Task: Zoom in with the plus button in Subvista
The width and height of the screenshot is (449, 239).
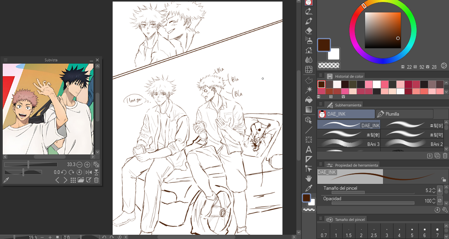Action: pos(87,165)
